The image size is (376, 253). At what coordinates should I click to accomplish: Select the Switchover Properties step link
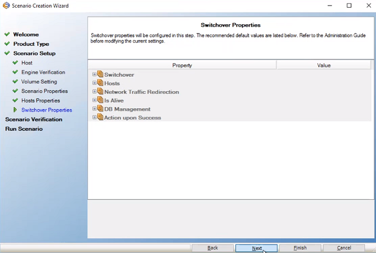[47, 110]
